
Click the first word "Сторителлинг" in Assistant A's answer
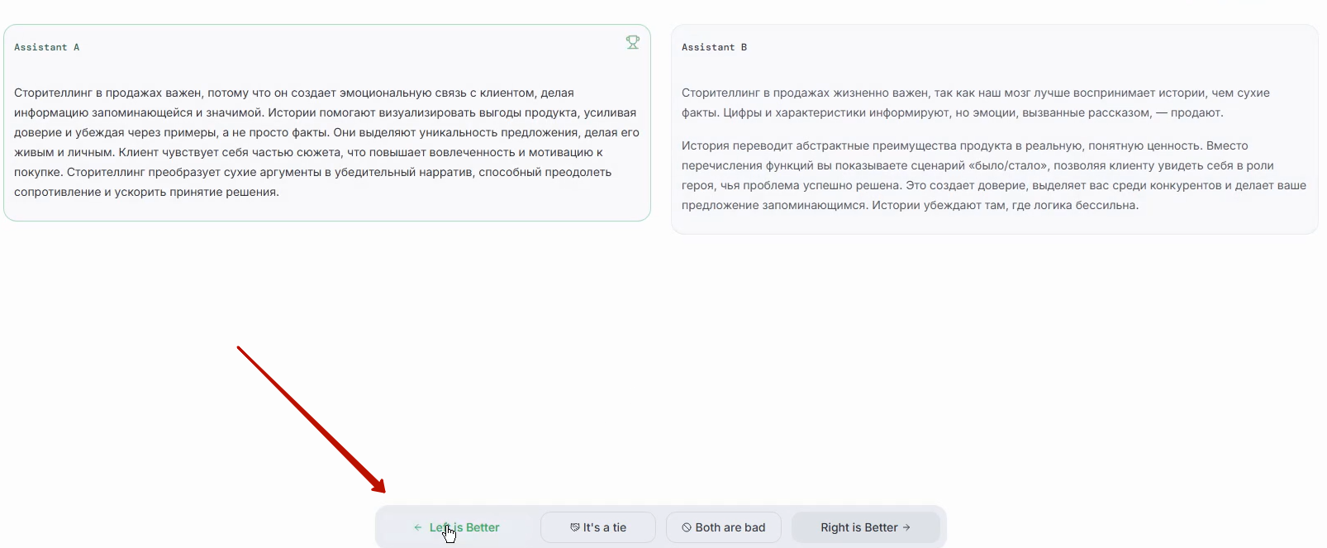tap(53, 93)
